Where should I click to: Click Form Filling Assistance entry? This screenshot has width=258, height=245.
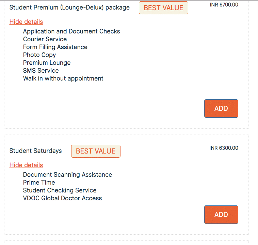[55, 47]
